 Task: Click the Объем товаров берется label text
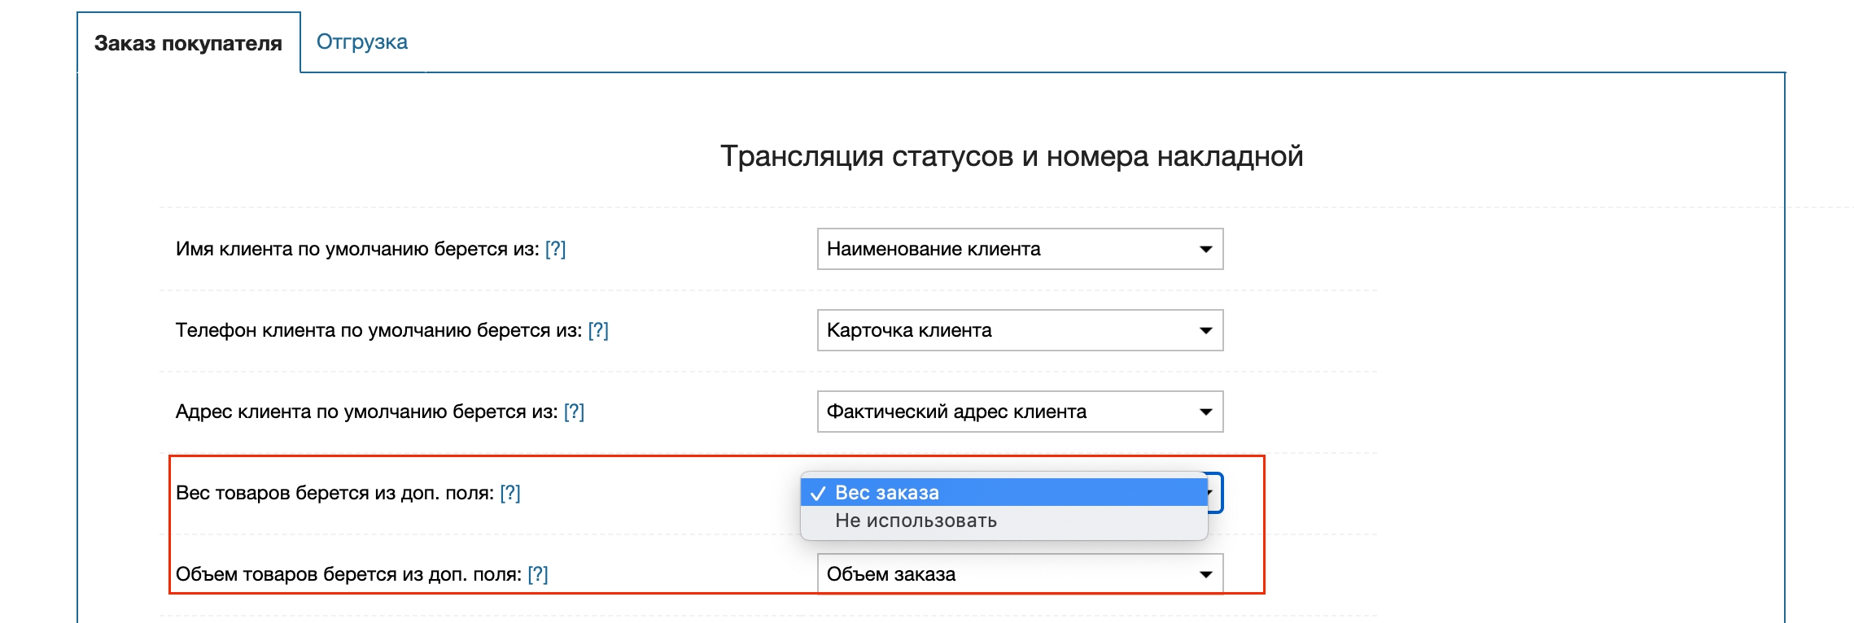click(x=348, y=574)
